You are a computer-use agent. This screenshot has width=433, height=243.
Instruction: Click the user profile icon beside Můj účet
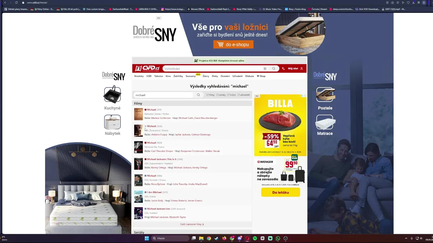(301, 69)
